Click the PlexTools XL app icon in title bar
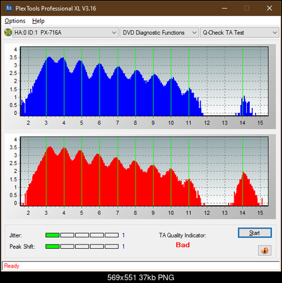Viewport: 282px width, 283px height. coord(8,8)
